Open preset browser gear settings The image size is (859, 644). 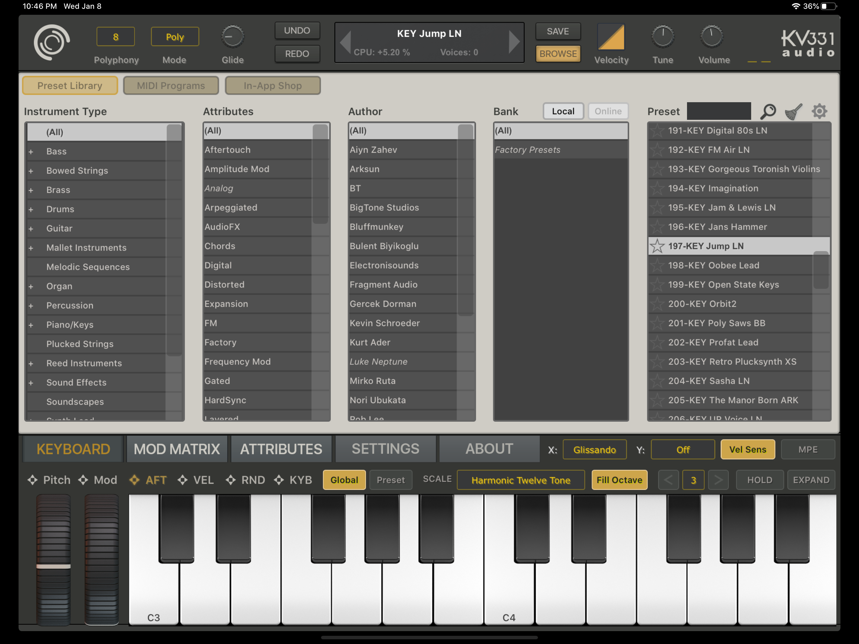[x=819, y=112]
